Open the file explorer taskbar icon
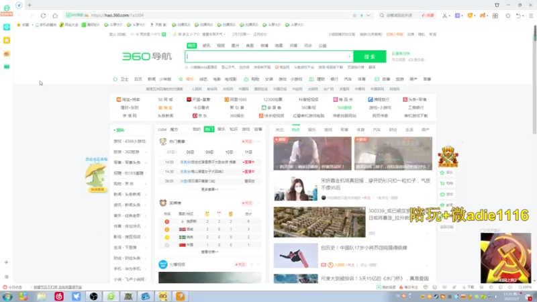537x302 pixels. 42,296
